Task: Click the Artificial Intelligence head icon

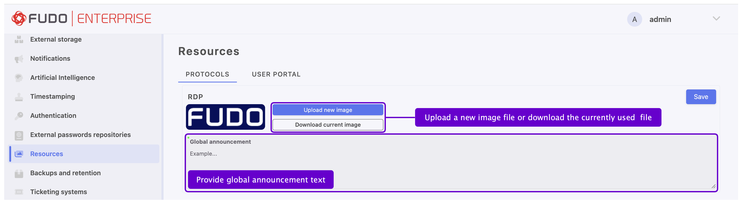Action: point(19,78)
